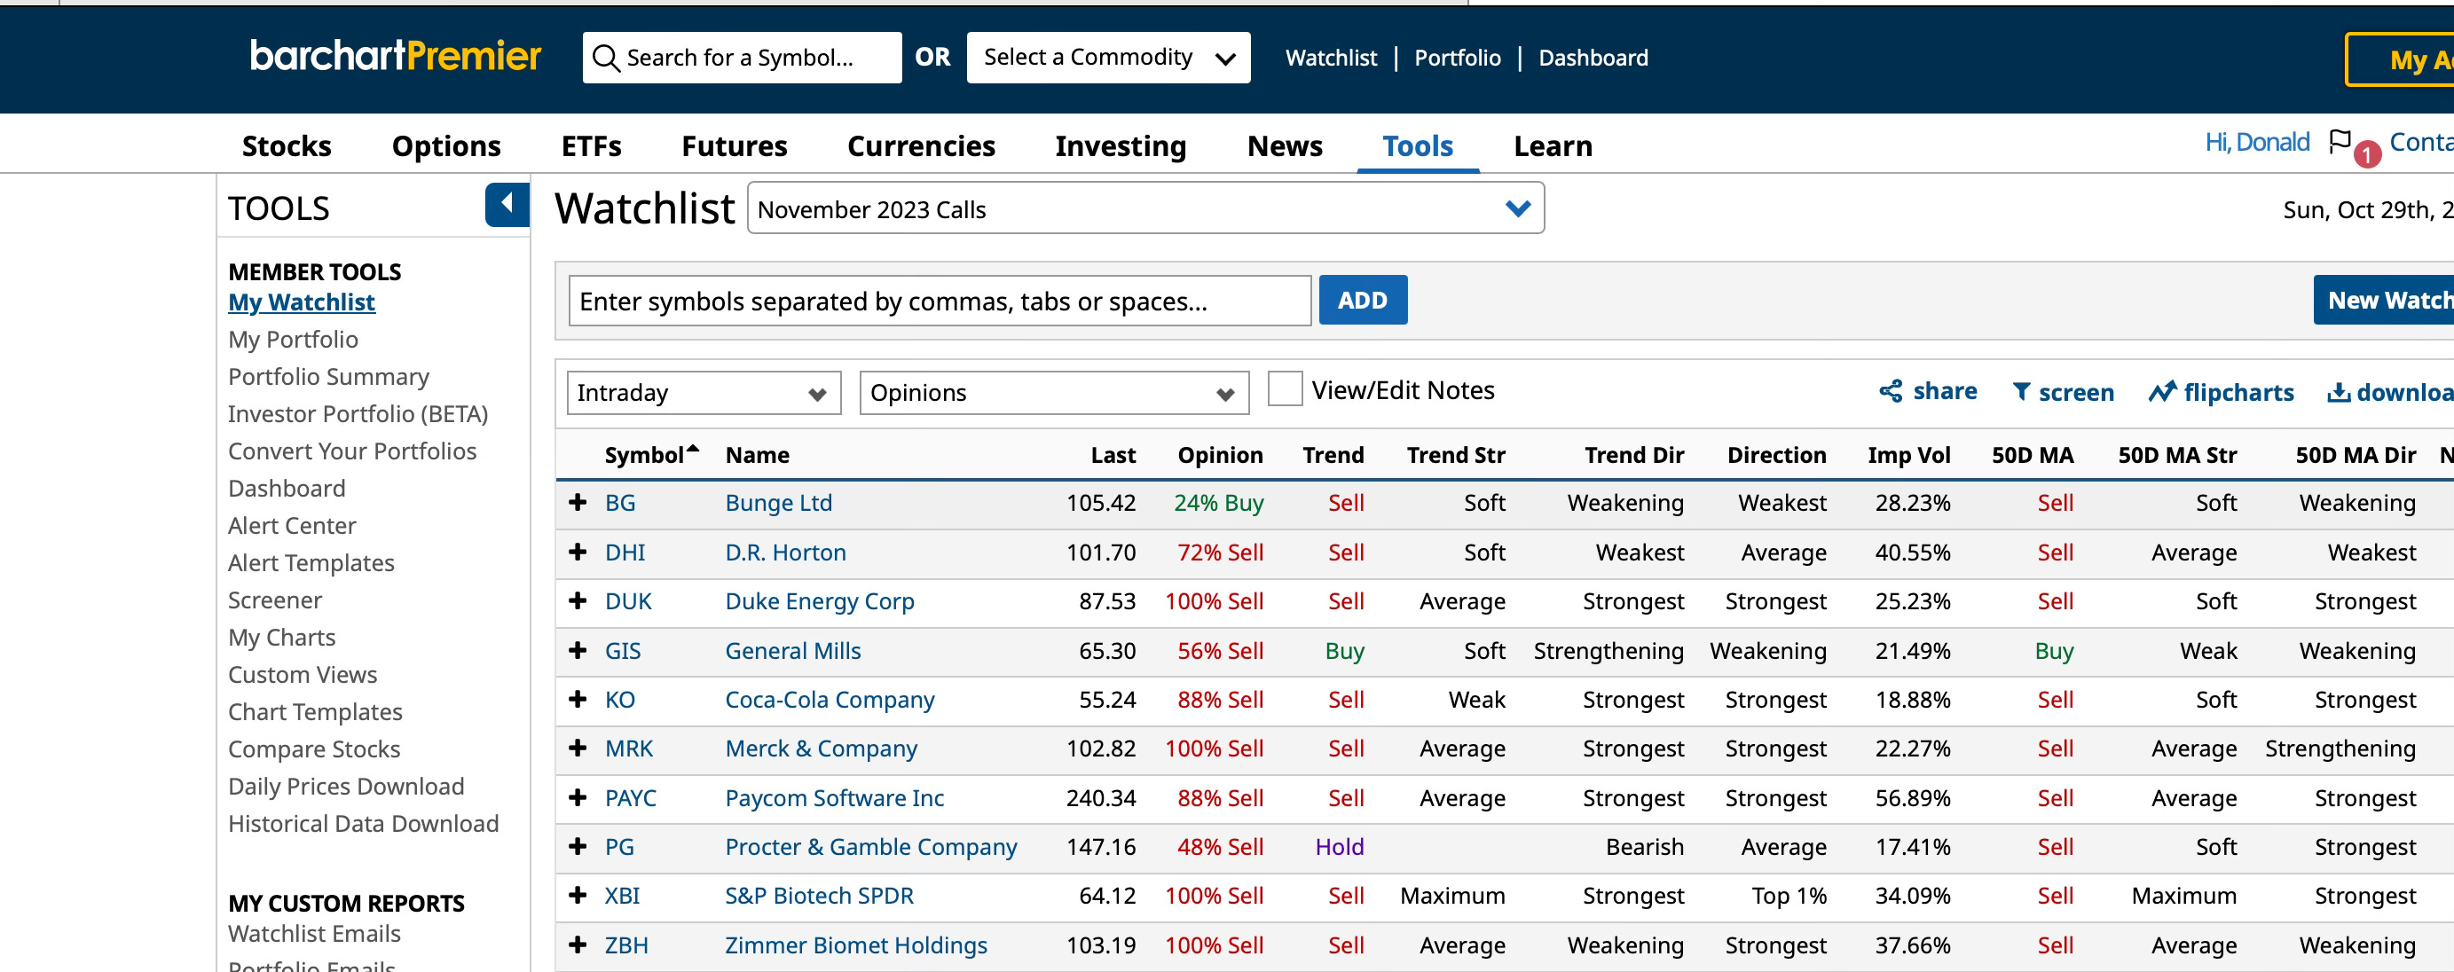Open Watchlist Emails report link
Viewport: 2454px width, 972px height.
[x=313, y=933]
